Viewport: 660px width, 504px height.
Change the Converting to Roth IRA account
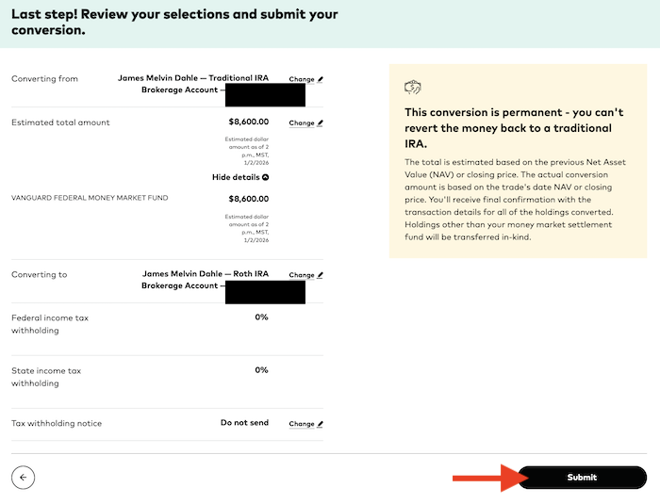(x=302, y=275)
